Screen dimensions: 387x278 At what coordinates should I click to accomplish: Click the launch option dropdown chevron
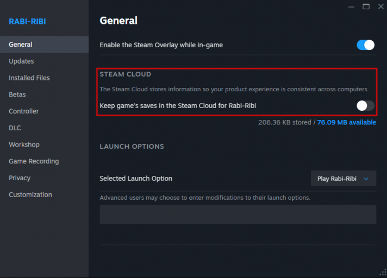point(366,178)
